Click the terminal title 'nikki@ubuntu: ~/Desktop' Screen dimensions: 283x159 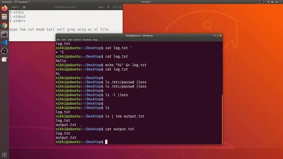[x=139, y=36]
